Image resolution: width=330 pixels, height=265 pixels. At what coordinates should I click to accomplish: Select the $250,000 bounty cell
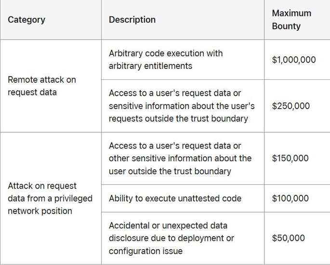pyautogui.click(x=291, y=106)
